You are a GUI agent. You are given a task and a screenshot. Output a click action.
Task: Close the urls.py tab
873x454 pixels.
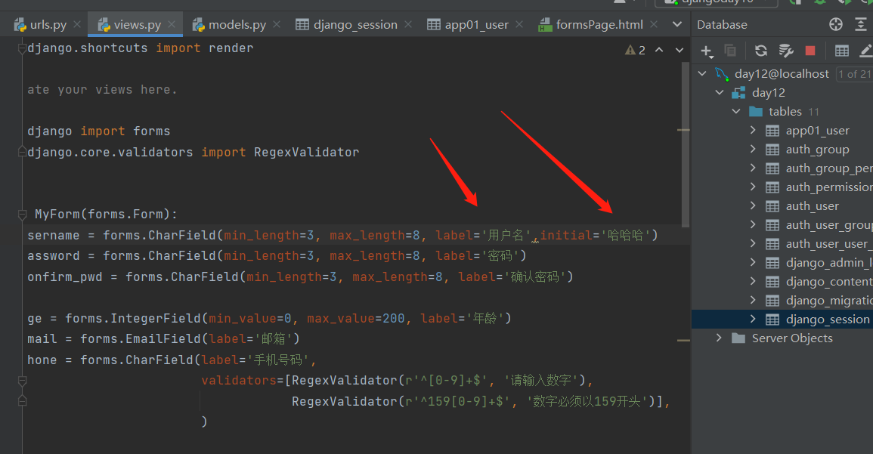[x=77, y=24]
